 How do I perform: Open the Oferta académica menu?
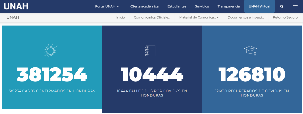click(144, 6)
